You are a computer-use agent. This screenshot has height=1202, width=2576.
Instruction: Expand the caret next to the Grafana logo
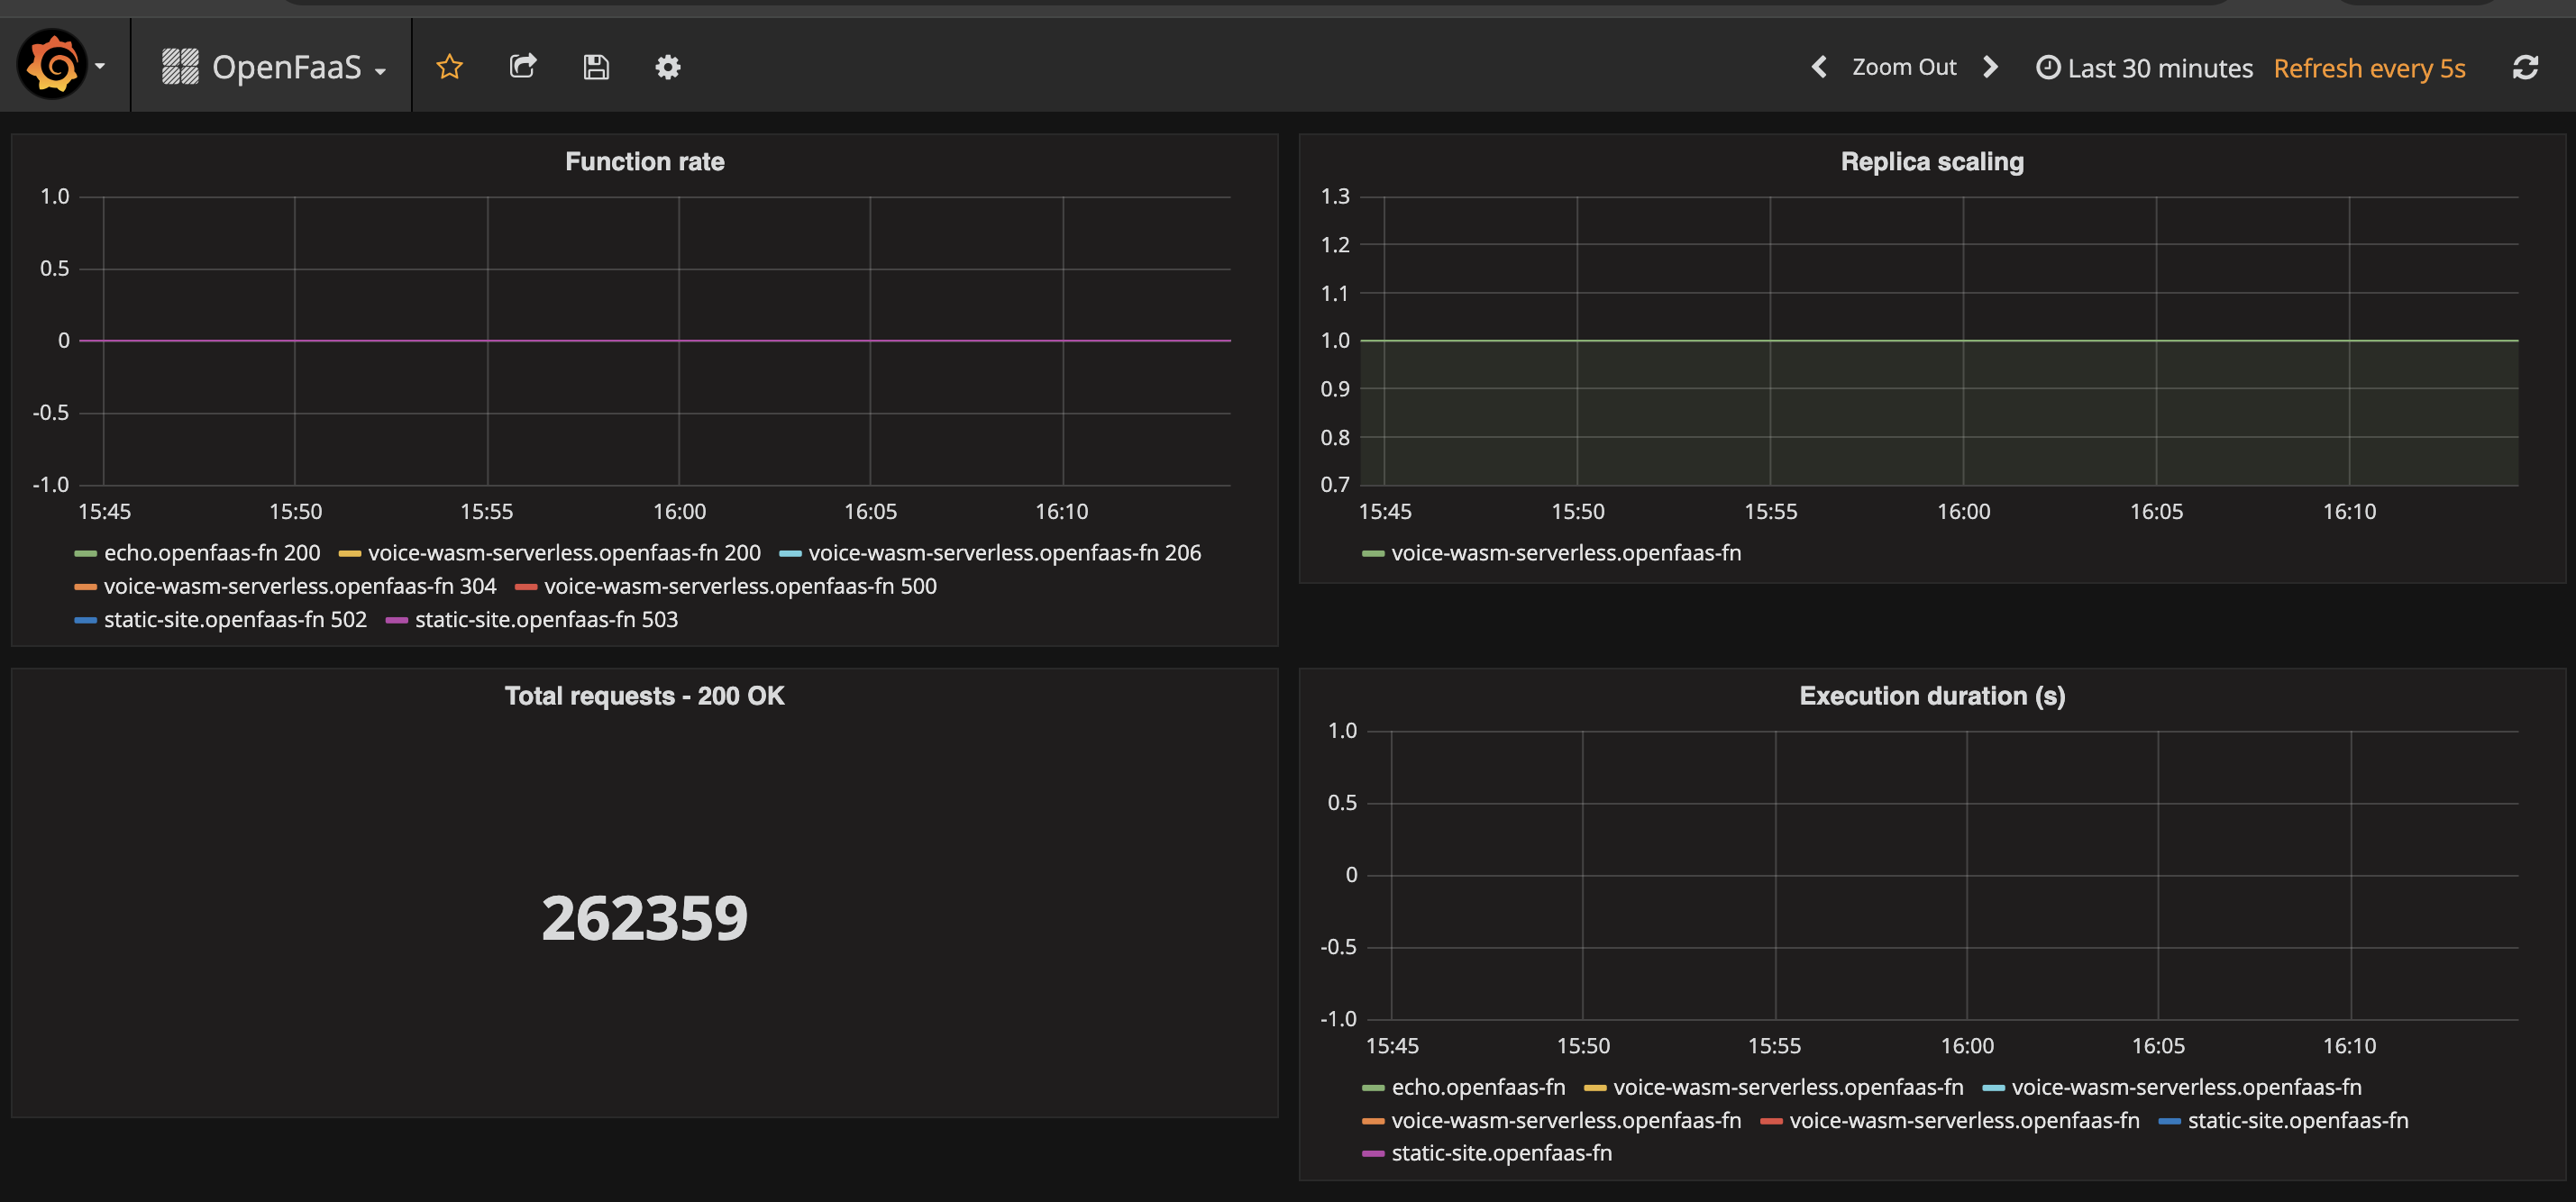pos(100,67)
